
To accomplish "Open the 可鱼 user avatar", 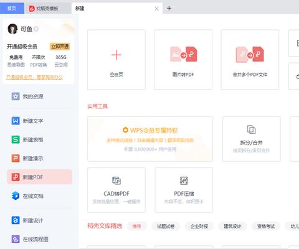I will (x=12, y=29).
